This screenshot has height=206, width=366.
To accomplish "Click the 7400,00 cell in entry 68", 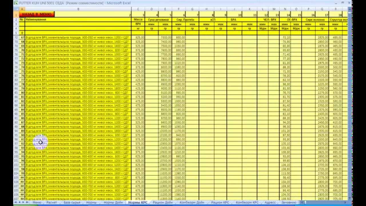I will pos(165,41).
